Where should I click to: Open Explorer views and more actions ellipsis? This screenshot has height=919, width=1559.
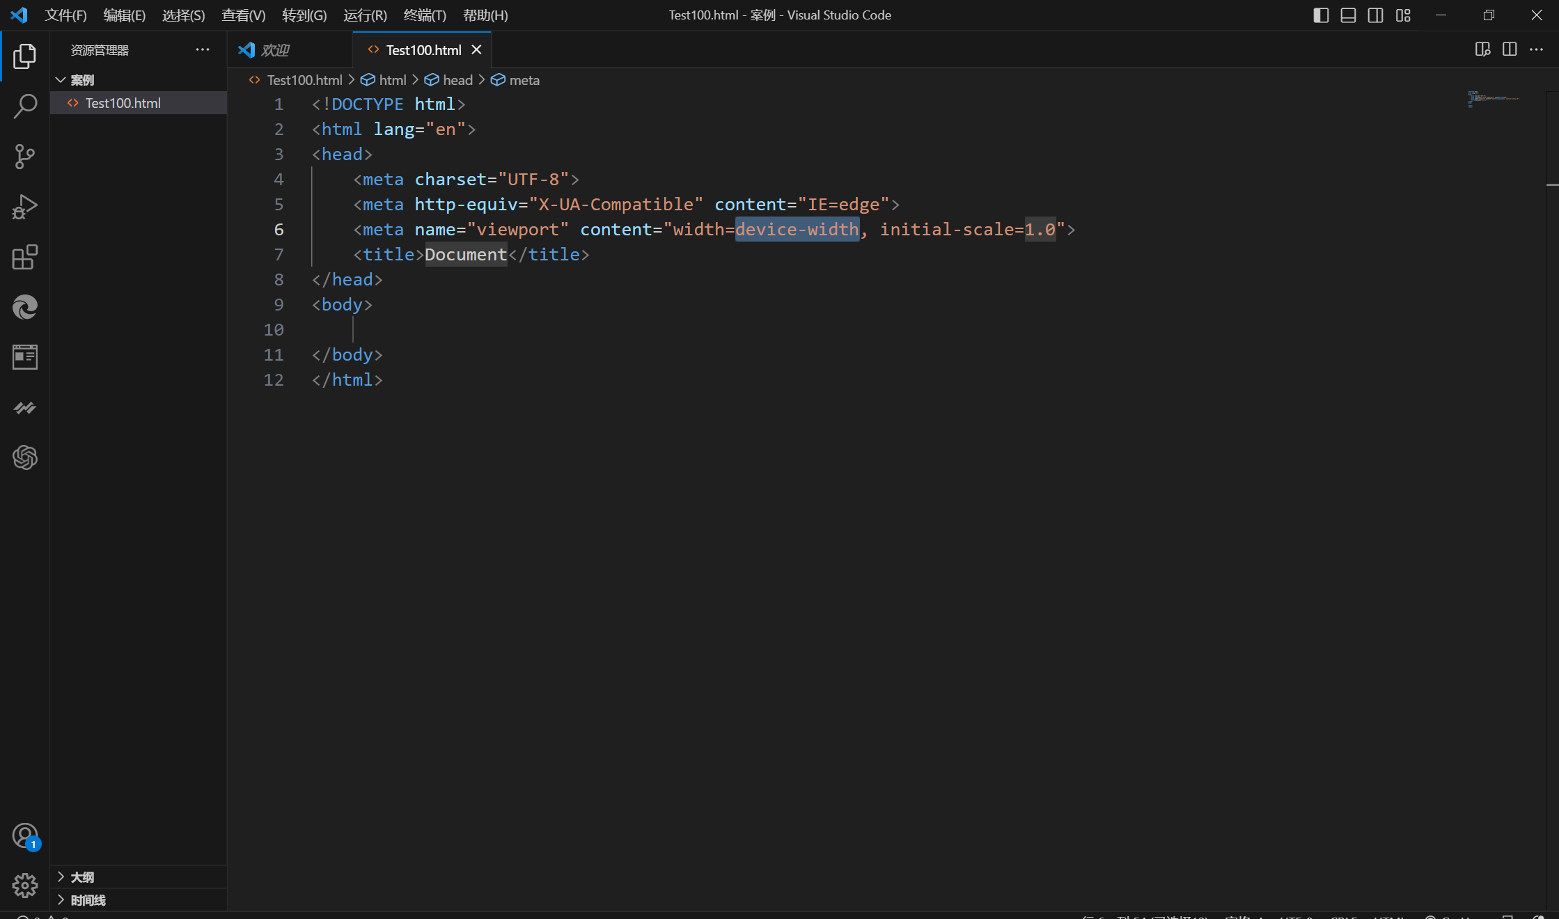coord(203,49)
